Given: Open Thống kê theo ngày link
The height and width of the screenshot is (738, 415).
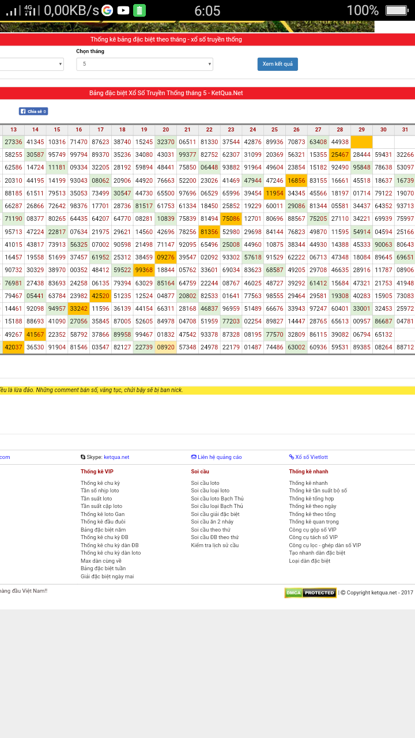Looking at the screenshot, I should pyautogui.click(x=312, y=506).
